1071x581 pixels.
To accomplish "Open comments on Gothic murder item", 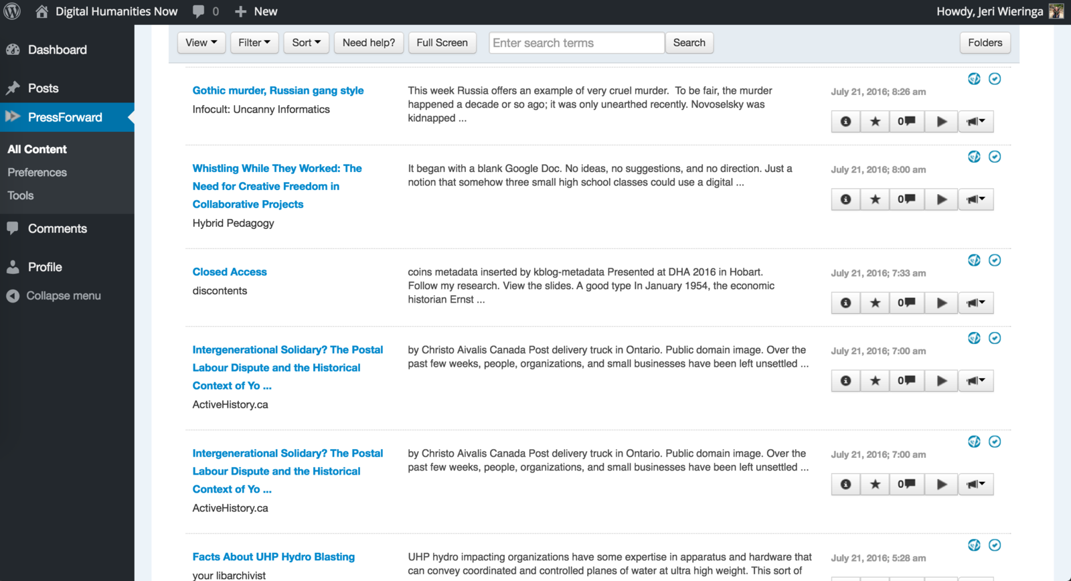I will click(x=906, y=121).
